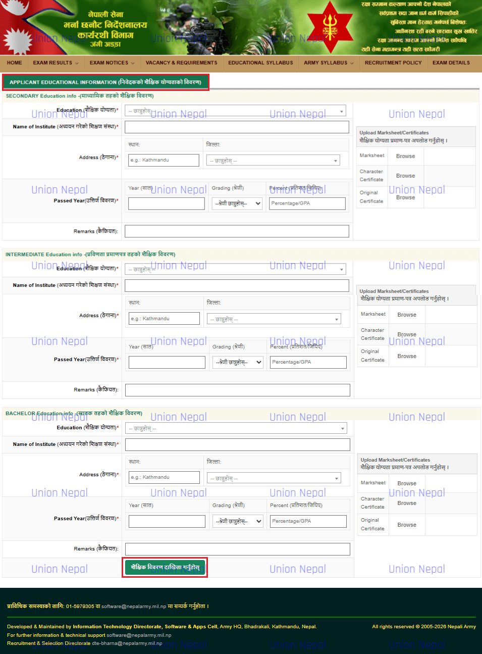Open Secondary Education qualification dropdown

pos(236,111)
